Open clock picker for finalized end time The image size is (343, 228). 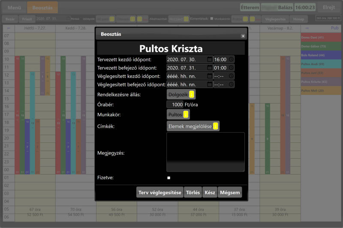tap(231, 84)
